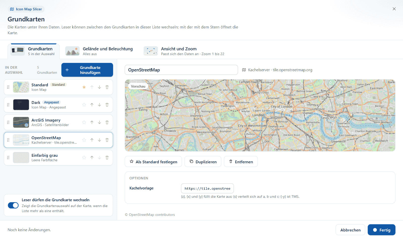Duplicate the OpenStreetMap basemap

click(x=203, y=162)
